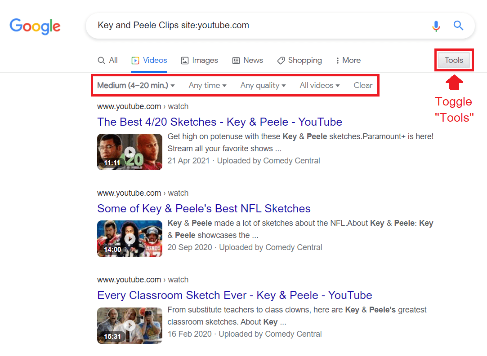Open the Any quality filter dropdown

[263, 85]
